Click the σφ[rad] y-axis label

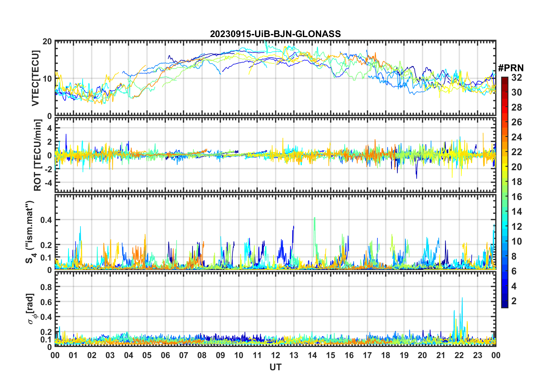pyautogui.click(x=31, y=309)
